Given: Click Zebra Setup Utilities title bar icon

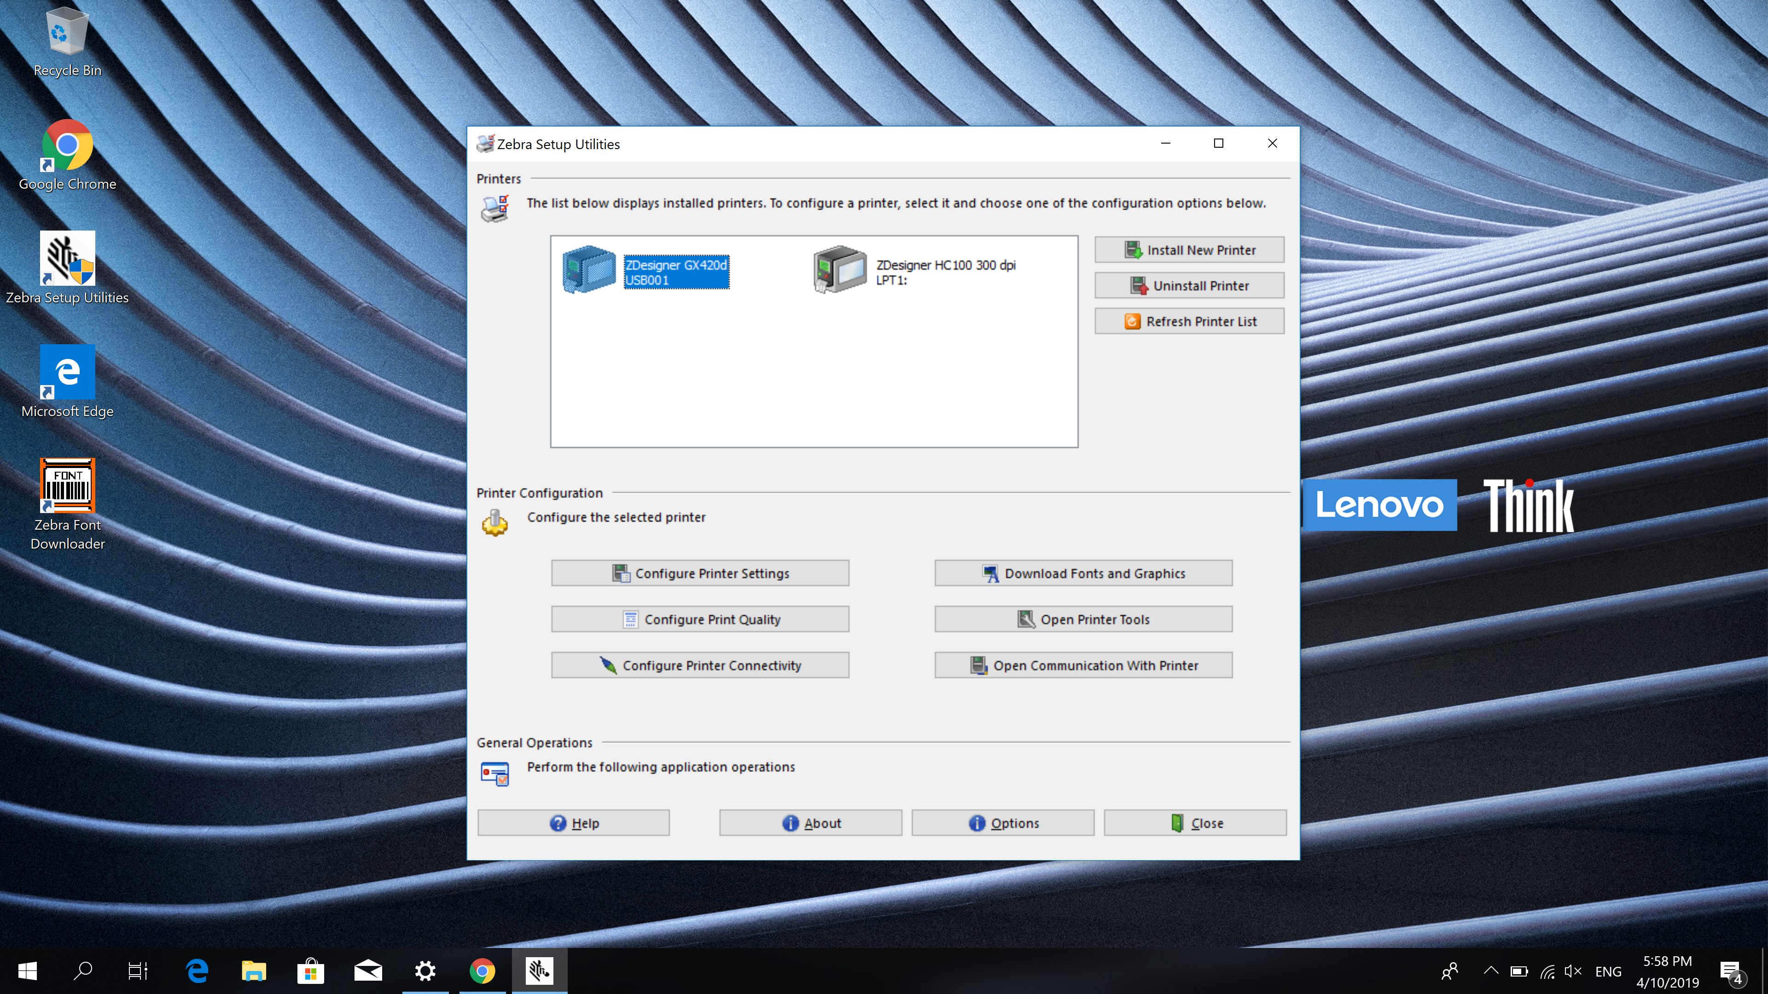Looking at the screenshot, I should pos(485,144).
